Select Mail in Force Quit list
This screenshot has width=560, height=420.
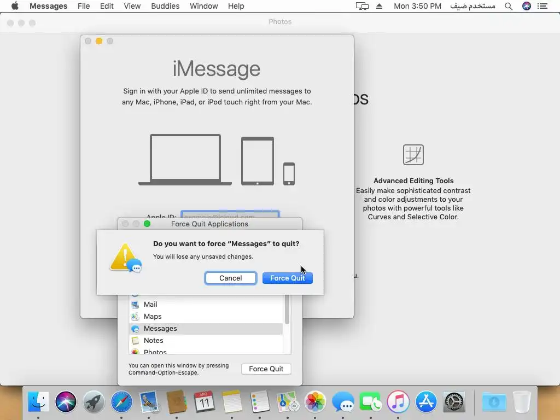[x=206, y=304]
